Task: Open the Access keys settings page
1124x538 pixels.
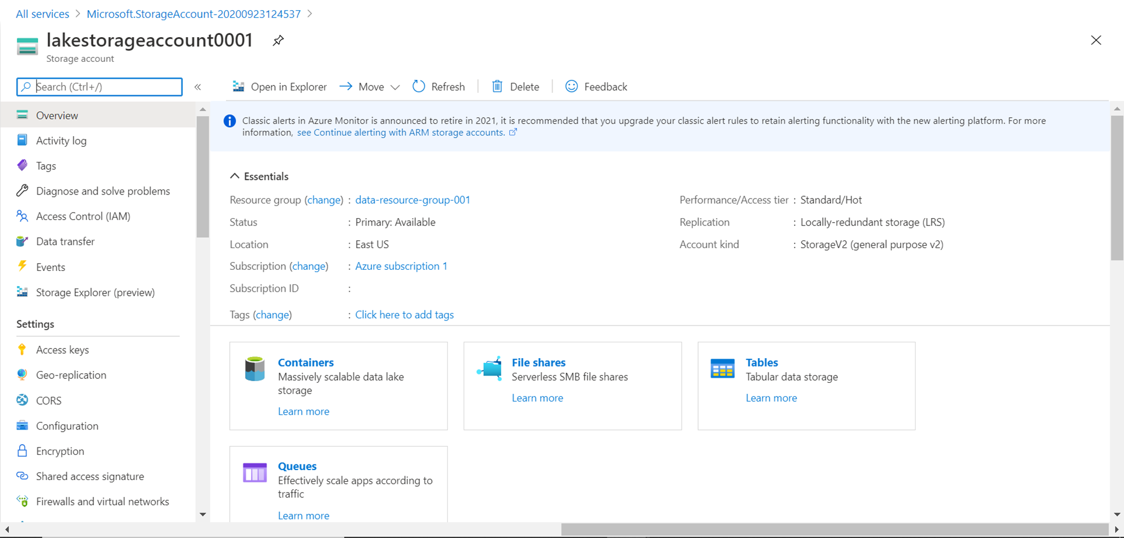Action: (x=62, y=350)
